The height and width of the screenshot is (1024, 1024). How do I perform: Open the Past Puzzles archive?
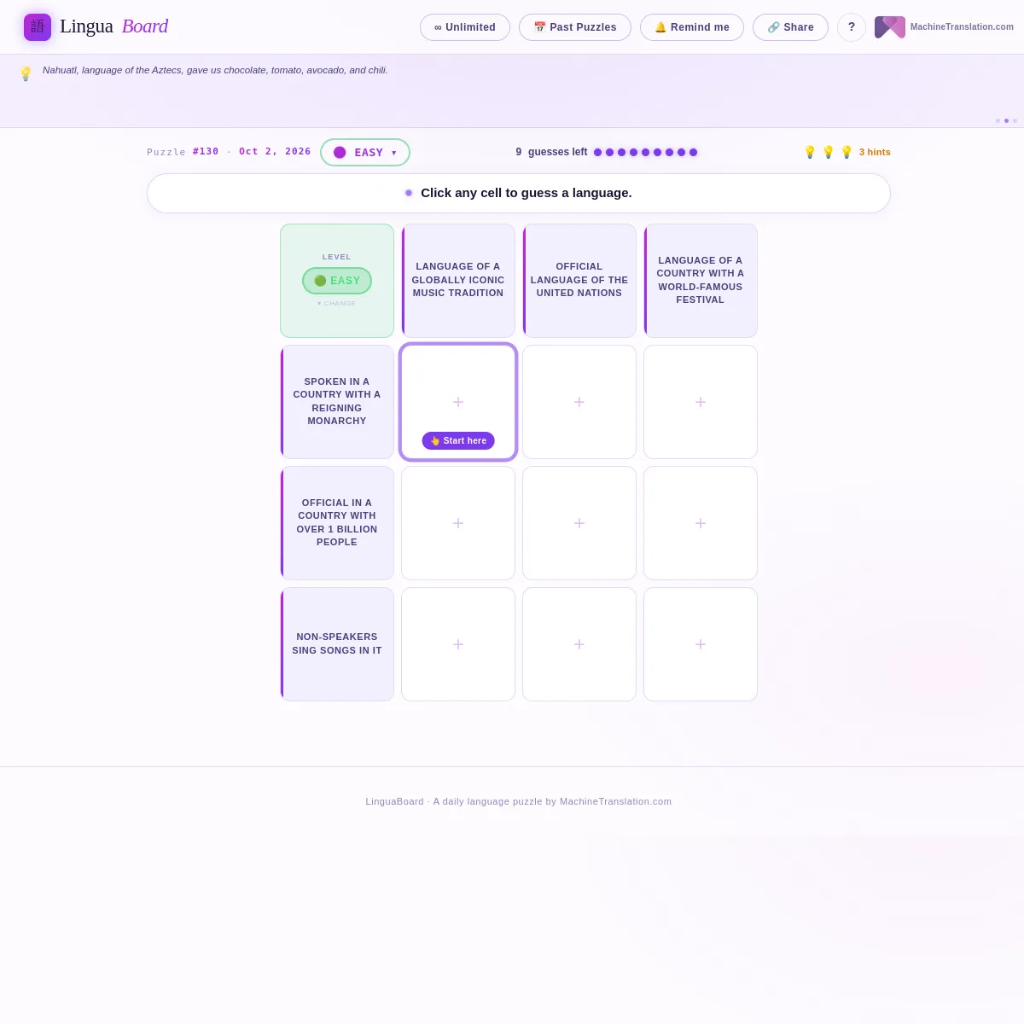575,27
